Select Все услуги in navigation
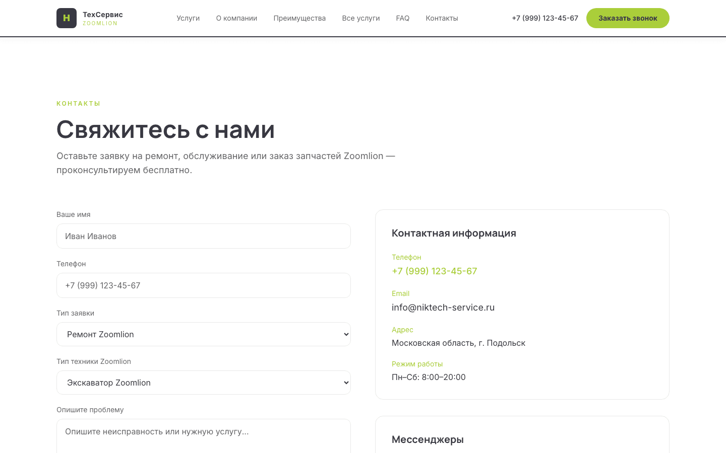Screen dimensions: 726x453 pos(361,18)
